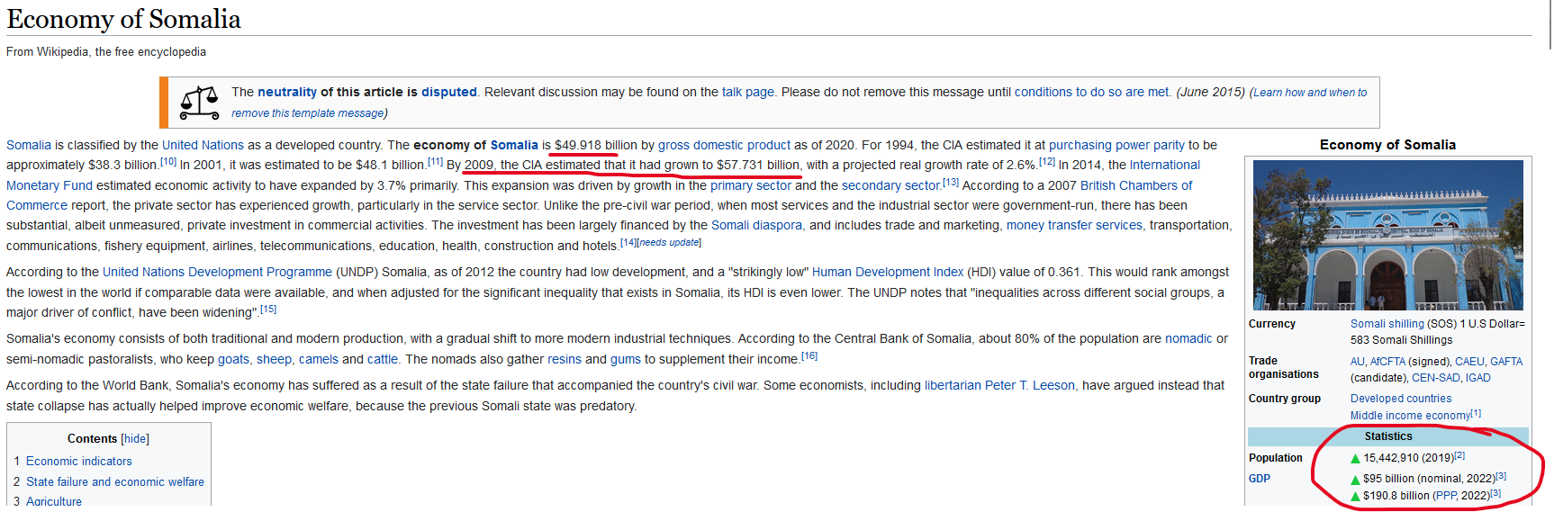1554x512 pixels.
Task: Click reference [2] after population figure
Action: point(1459,455)
